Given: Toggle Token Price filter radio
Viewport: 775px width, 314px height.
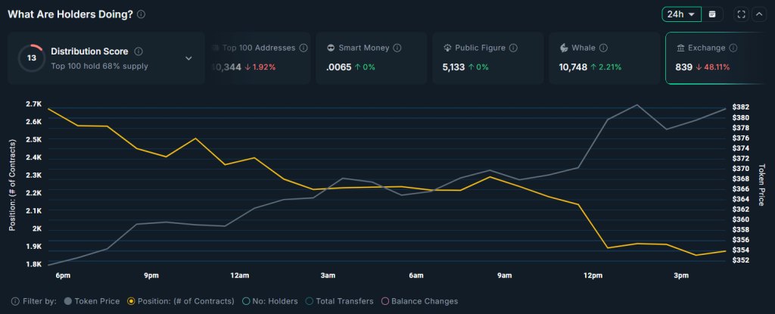Looking at the screenshot, I should coord(68,301).
